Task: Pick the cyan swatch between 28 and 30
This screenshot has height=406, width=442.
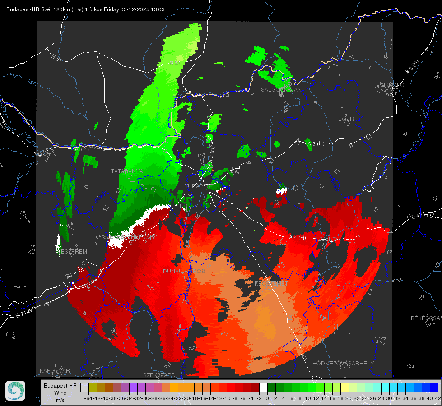Action: pyautogui.click(x=386, y=387)
